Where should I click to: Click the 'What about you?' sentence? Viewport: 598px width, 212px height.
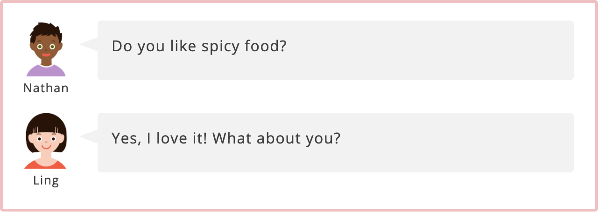tap(276, 139)
